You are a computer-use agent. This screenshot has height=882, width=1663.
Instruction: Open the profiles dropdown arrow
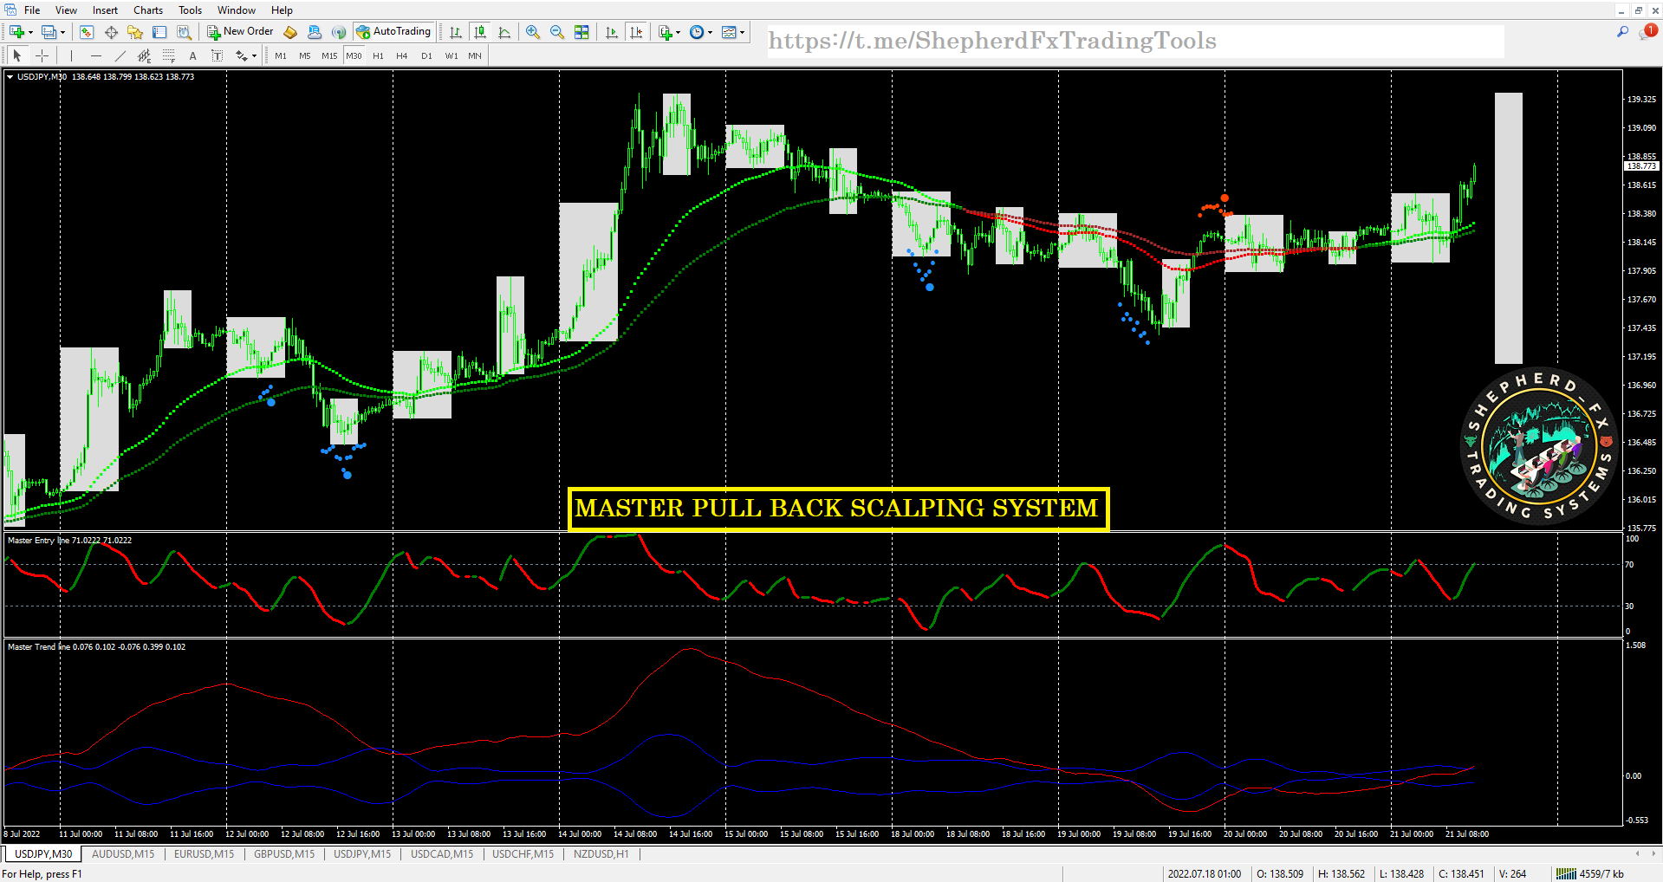63,32
